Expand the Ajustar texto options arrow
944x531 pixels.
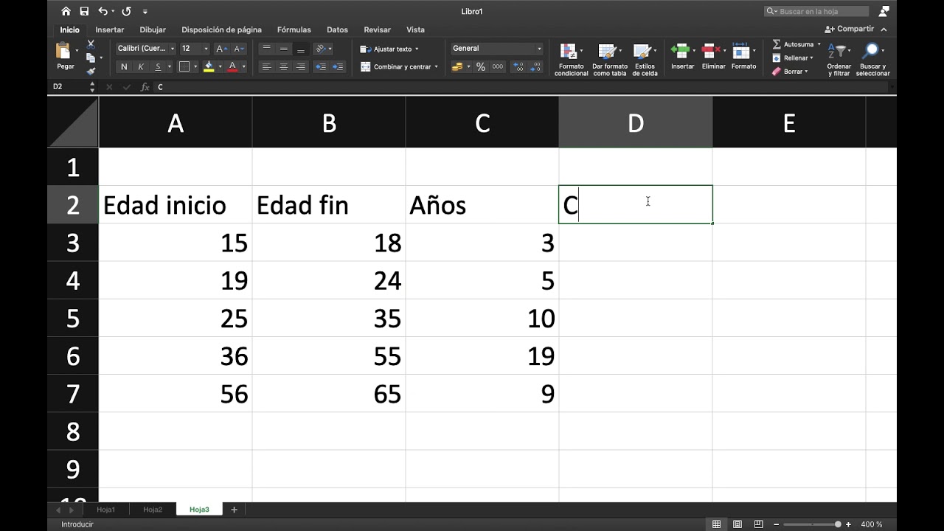(417, 49)
